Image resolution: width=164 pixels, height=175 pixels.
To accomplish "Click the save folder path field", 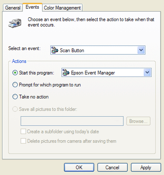I will (72, 121).
